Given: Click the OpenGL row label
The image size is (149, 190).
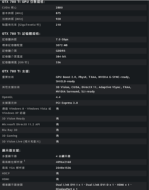Looking at the screenshot, I should pyautogui.click(x=7, y=97).
